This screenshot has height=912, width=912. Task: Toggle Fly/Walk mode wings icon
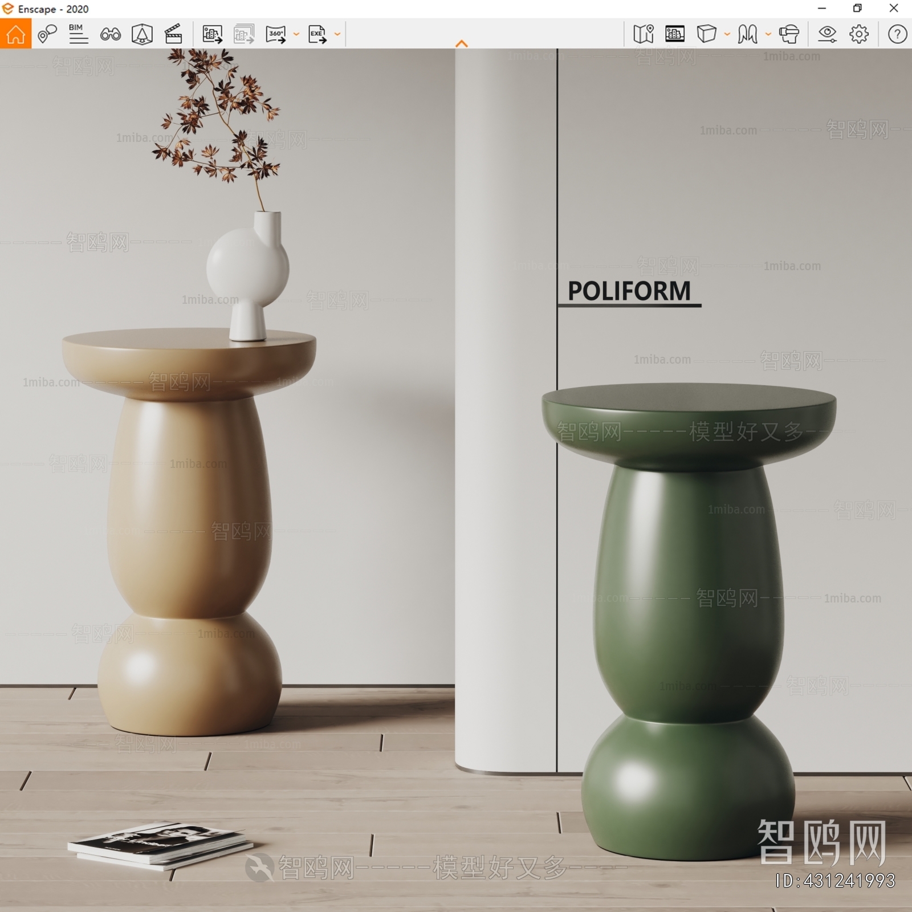coord(748,34)
